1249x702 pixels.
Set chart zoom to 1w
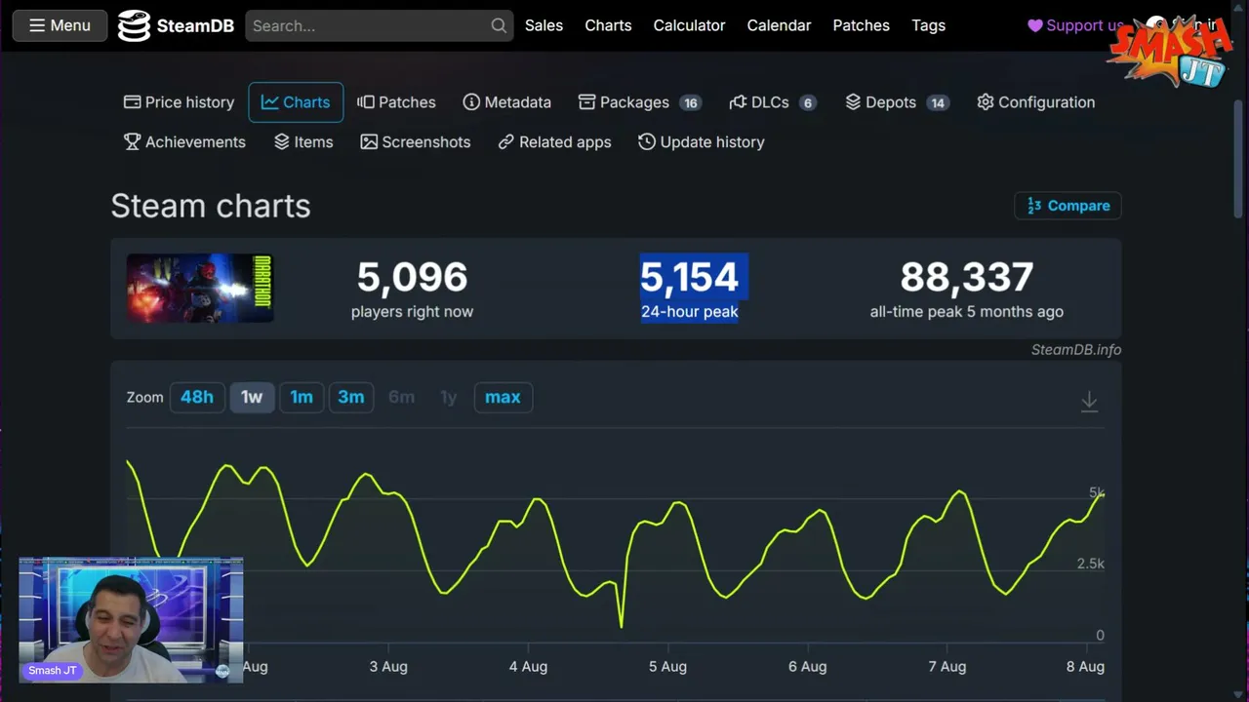[252, 397]
